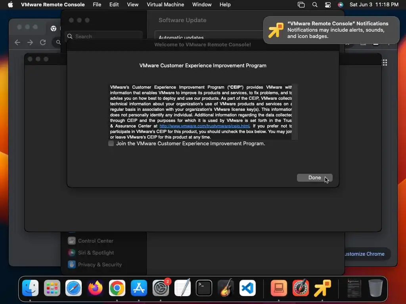Screen dimensions: 406x304
Task: Click the CEIP text area scrollbar
Action: pos(295,112)
